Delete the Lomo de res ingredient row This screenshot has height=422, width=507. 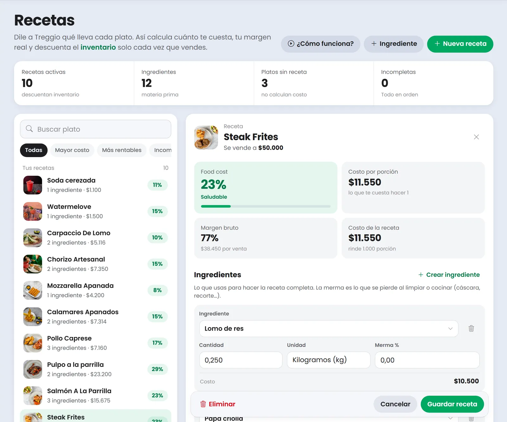[471, 328]
